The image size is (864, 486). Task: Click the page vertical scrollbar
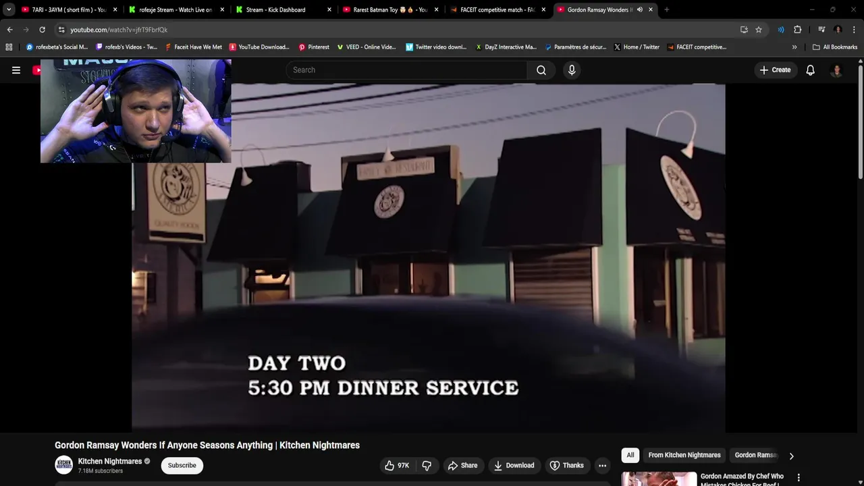pyautogui.click(x=861, y=122)
